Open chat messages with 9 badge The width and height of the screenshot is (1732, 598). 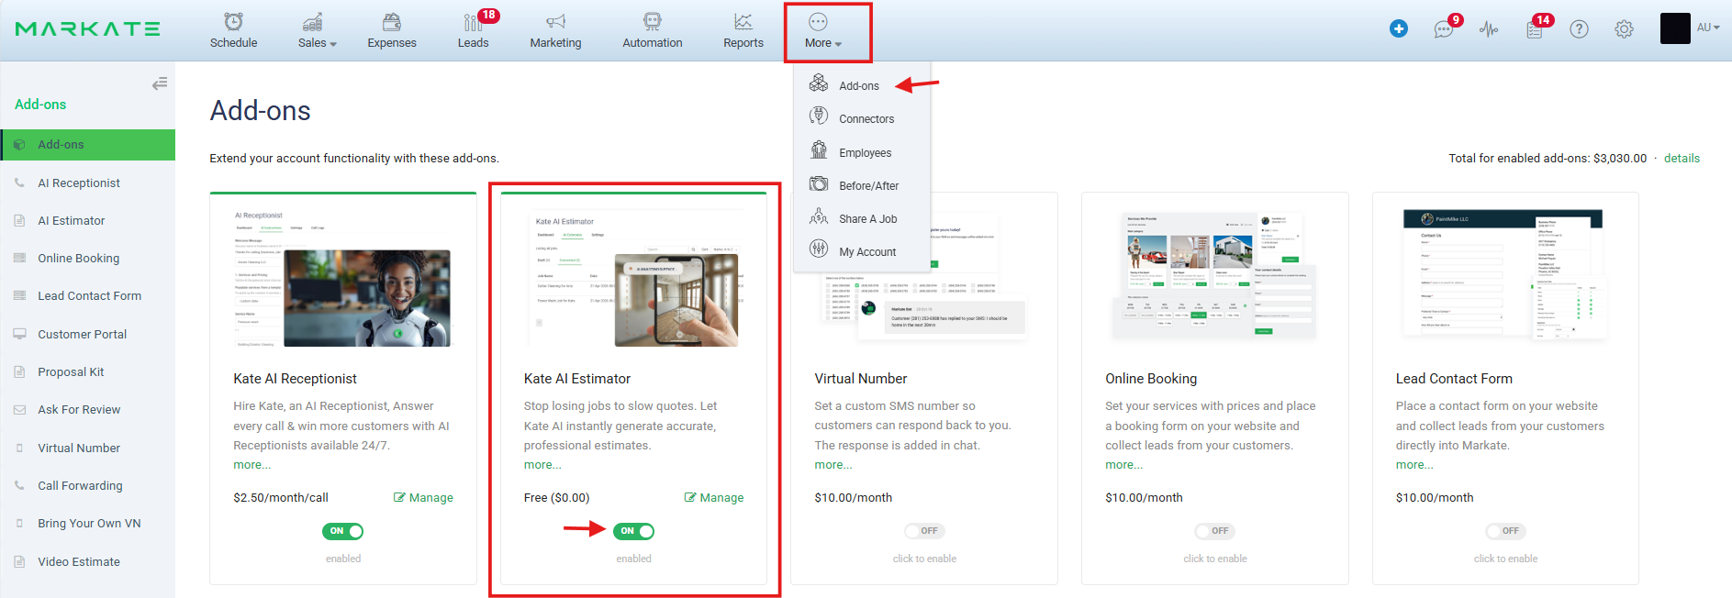pyautogui.click(x=1445, y=29)
